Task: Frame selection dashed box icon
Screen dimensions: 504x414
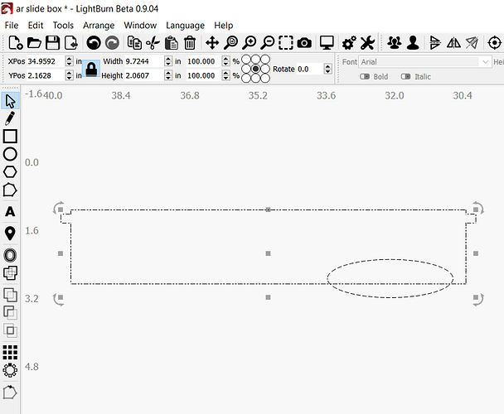Action: pyautogui.click(x=286, y=43)
